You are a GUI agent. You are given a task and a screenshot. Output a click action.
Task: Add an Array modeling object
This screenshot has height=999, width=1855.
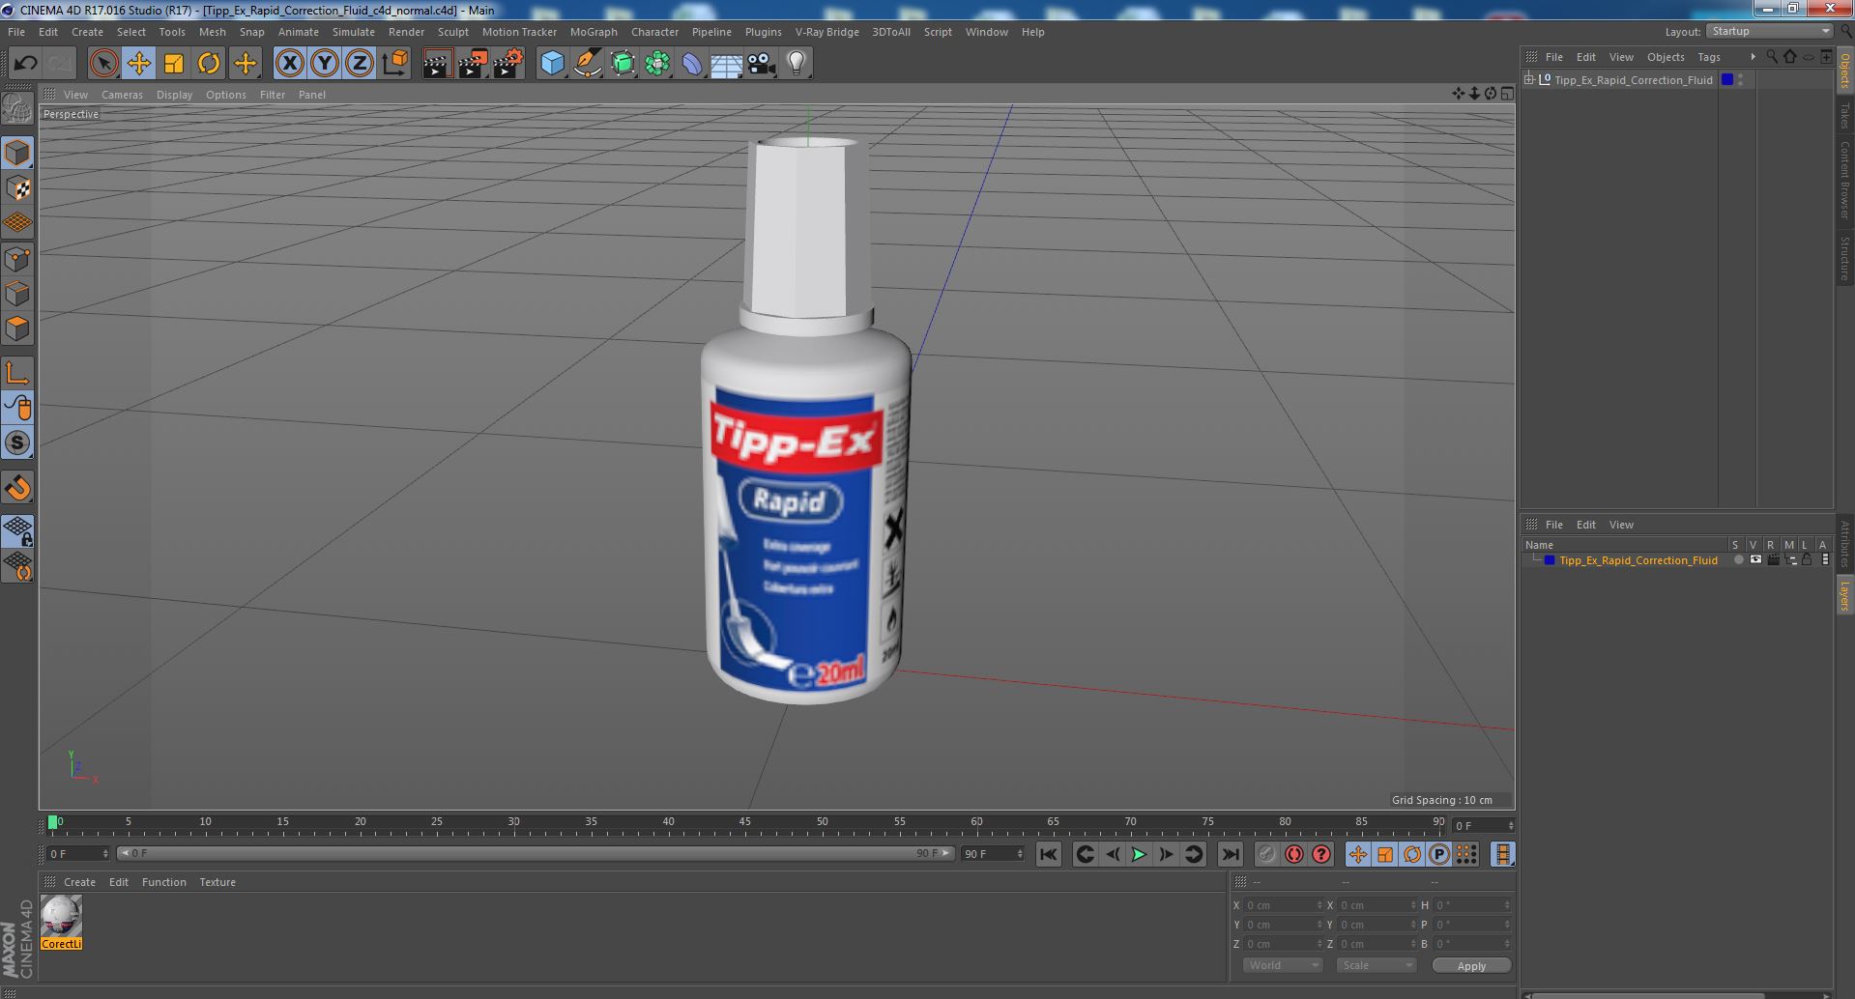[x=657, y=64]
